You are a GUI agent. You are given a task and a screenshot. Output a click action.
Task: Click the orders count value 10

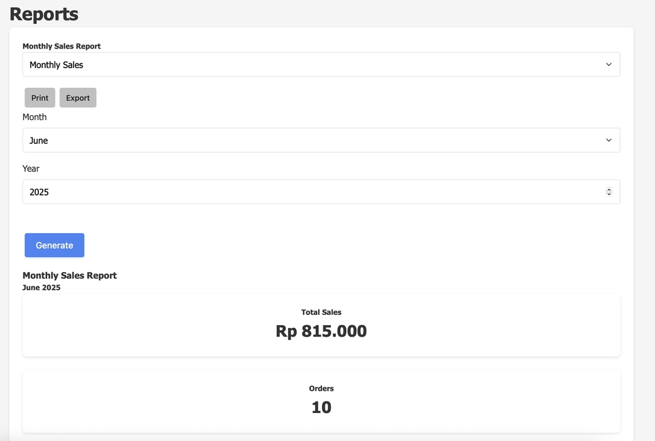click(x=321, y=408)
